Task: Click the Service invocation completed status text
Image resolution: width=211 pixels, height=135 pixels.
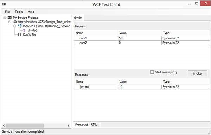Action: [23, 131]
